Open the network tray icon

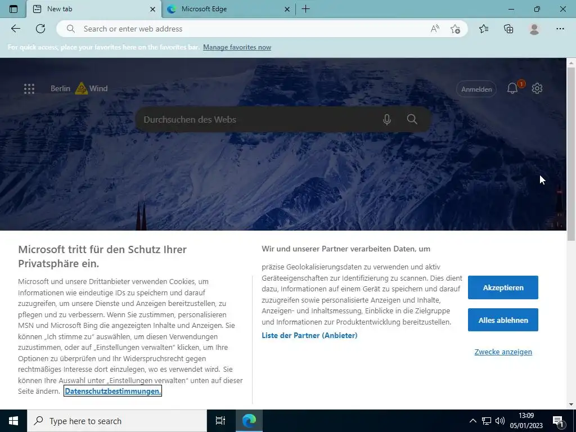click(487, 421)
